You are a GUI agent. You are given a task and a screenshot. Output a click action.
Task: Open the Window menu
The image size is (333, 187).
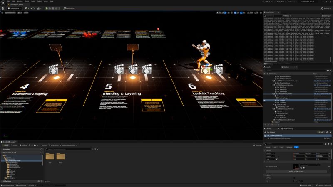(x=20, y=1)
